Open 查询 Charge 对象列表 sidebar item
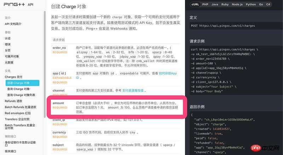This screenshot has width=283, height=155. [21, 95]
